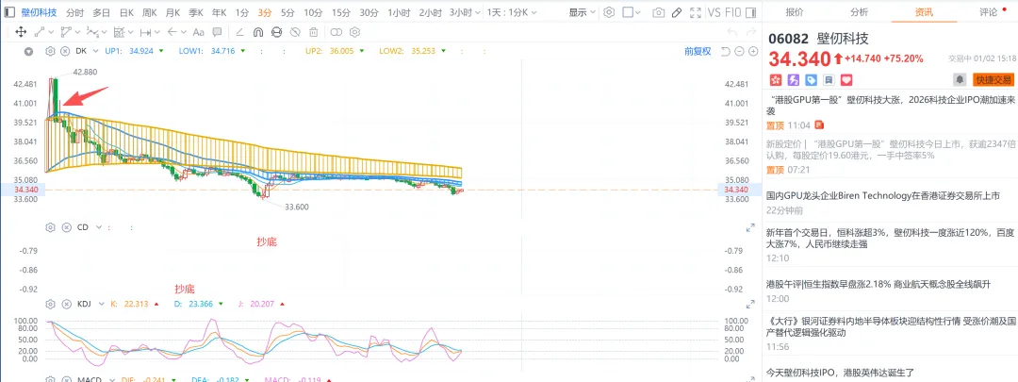Open drawing toolbar settings gear
This screenshot has width=1018, height=382.
pyautogui.click(x=354, y=31)
